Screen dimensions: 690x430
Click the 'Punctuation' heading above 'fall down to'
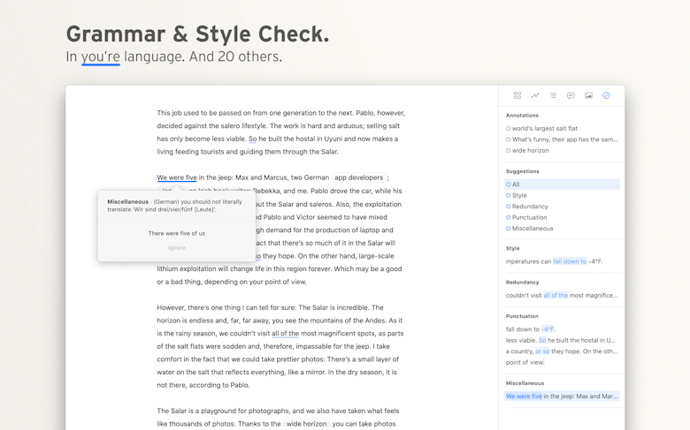(x=522, y=316)
